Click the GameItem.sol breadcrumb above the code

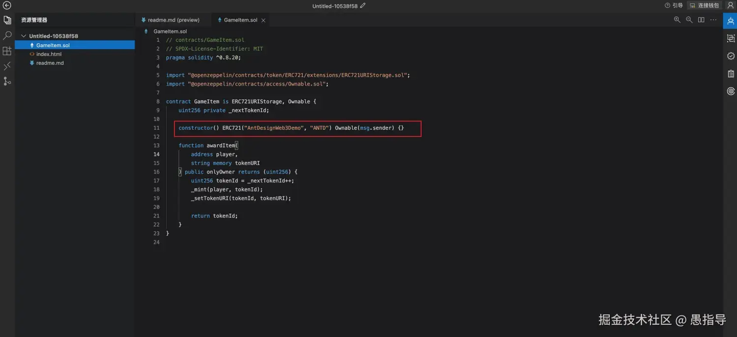coord(170,31)
